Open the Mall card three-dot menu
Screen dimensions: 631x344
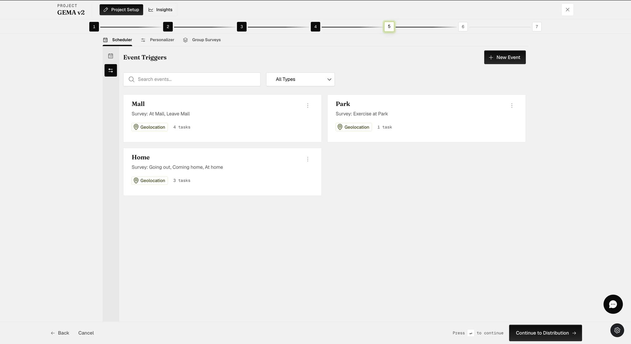point(307,106)
